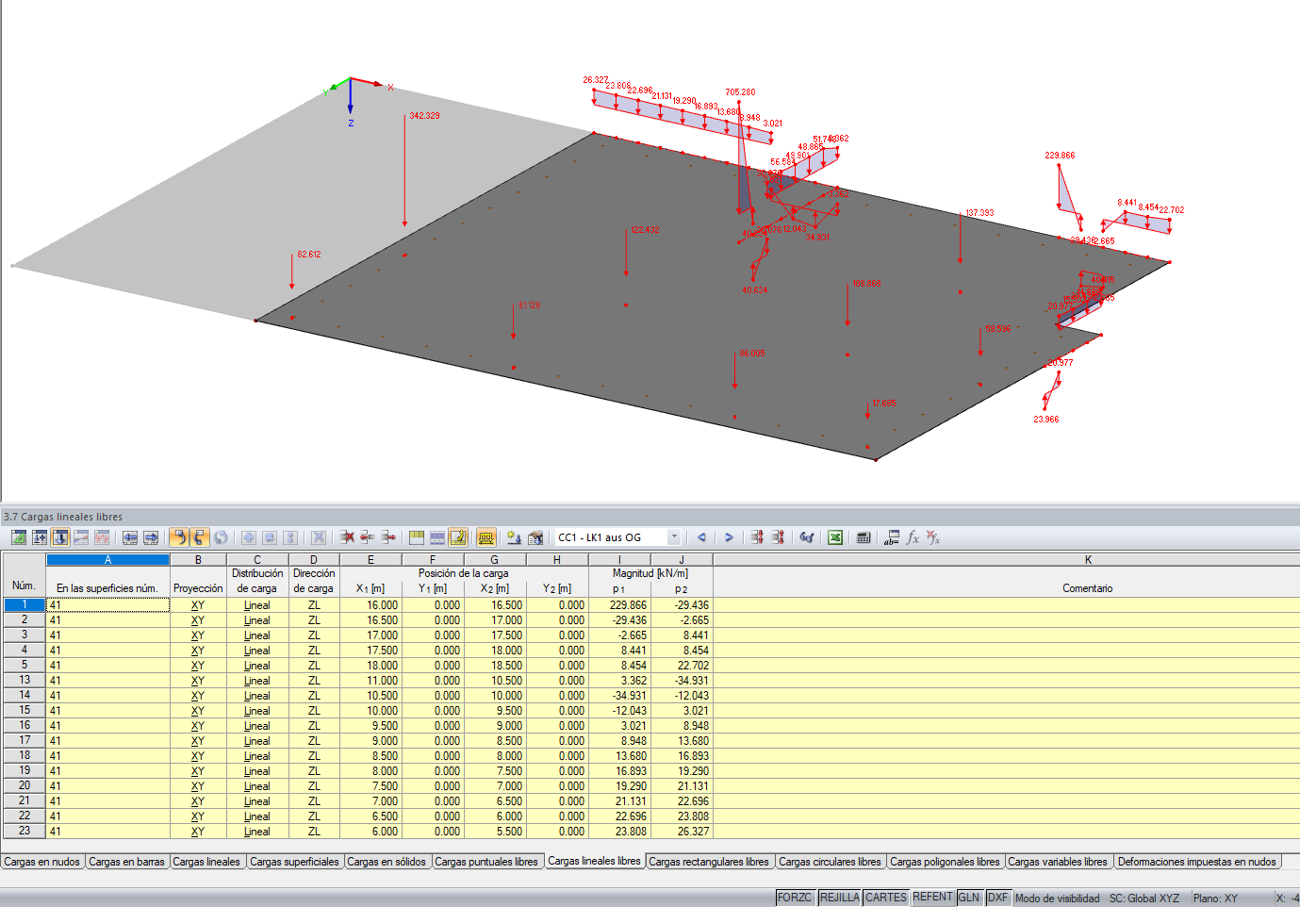Click the XY projection cell in row 16

click(x=198, y=726)
